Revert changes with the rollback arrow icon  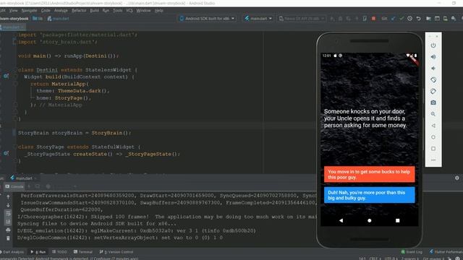tap(418, 18)
